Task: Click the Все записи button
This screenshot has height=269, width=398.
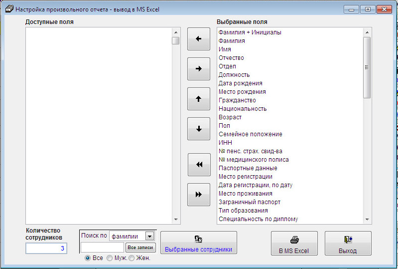Action: [x=140, y=248]
